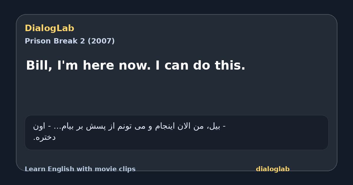Click the first Persian subtitle line
The height and width of the screenshot is (185, 353).
tap(129, 126)
